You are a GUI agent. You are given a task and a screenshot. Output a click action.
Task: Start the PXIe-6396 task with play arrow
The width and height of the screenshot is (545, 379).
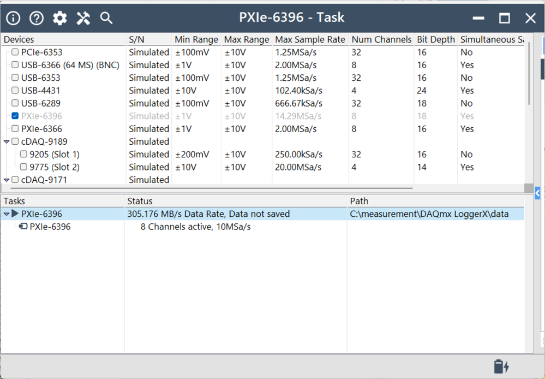[14, 214]
